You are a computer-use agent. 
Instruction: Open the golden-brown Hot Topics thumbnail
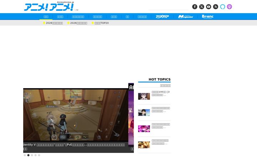pyautogui.click(x=144, y=145)
